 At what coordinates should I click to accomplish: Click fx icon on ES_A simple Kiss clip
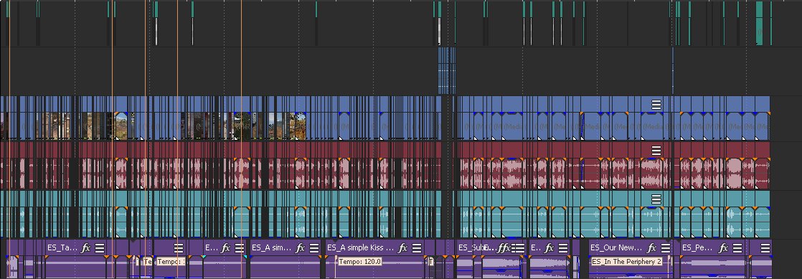point(402,248)
